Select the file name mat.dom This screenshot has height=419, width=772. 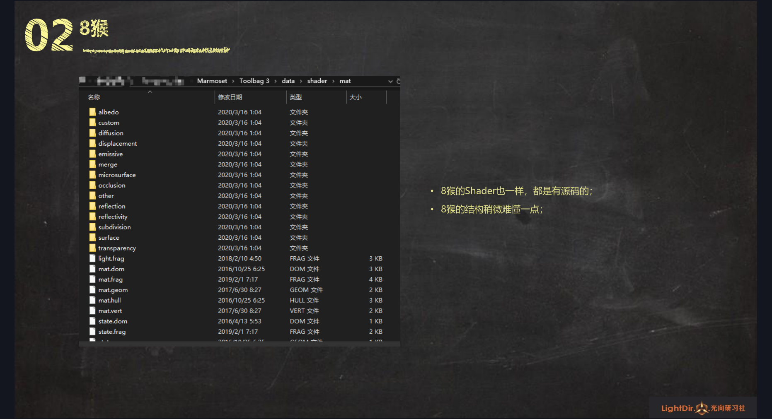pyautogui.click(x=111, y=269)
